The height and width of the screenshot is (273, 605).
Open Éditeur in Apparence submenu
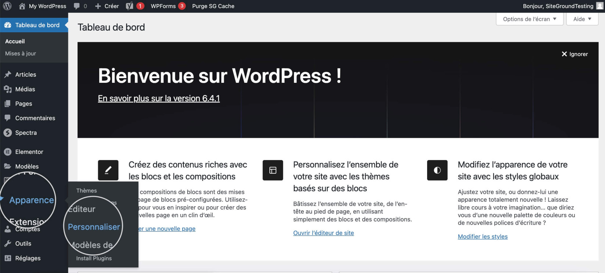82,209
